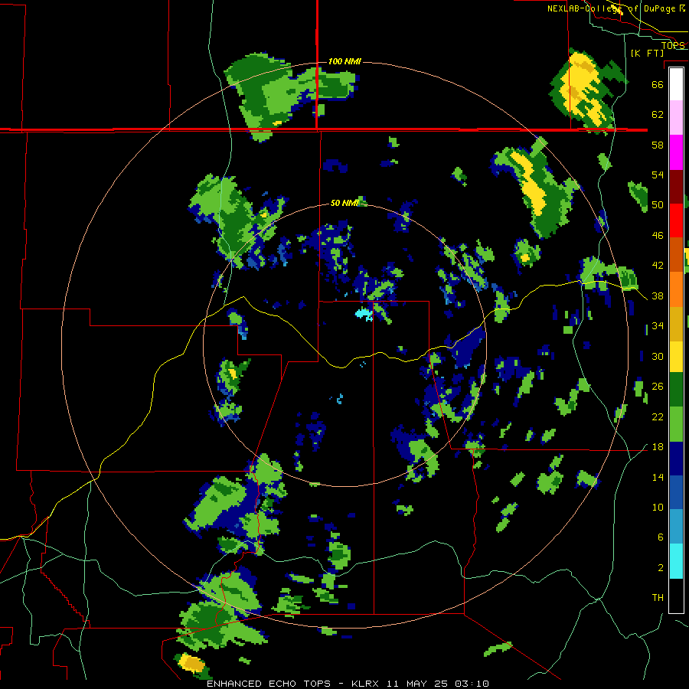Click legend value 46
Image resolution: width=689 pixels, height=689 pixels.
(658, 236)
